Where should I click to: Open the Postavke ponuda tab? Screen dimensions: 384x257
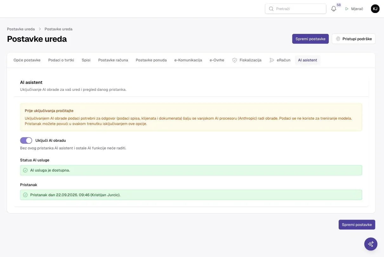click(x=151, y=60)
